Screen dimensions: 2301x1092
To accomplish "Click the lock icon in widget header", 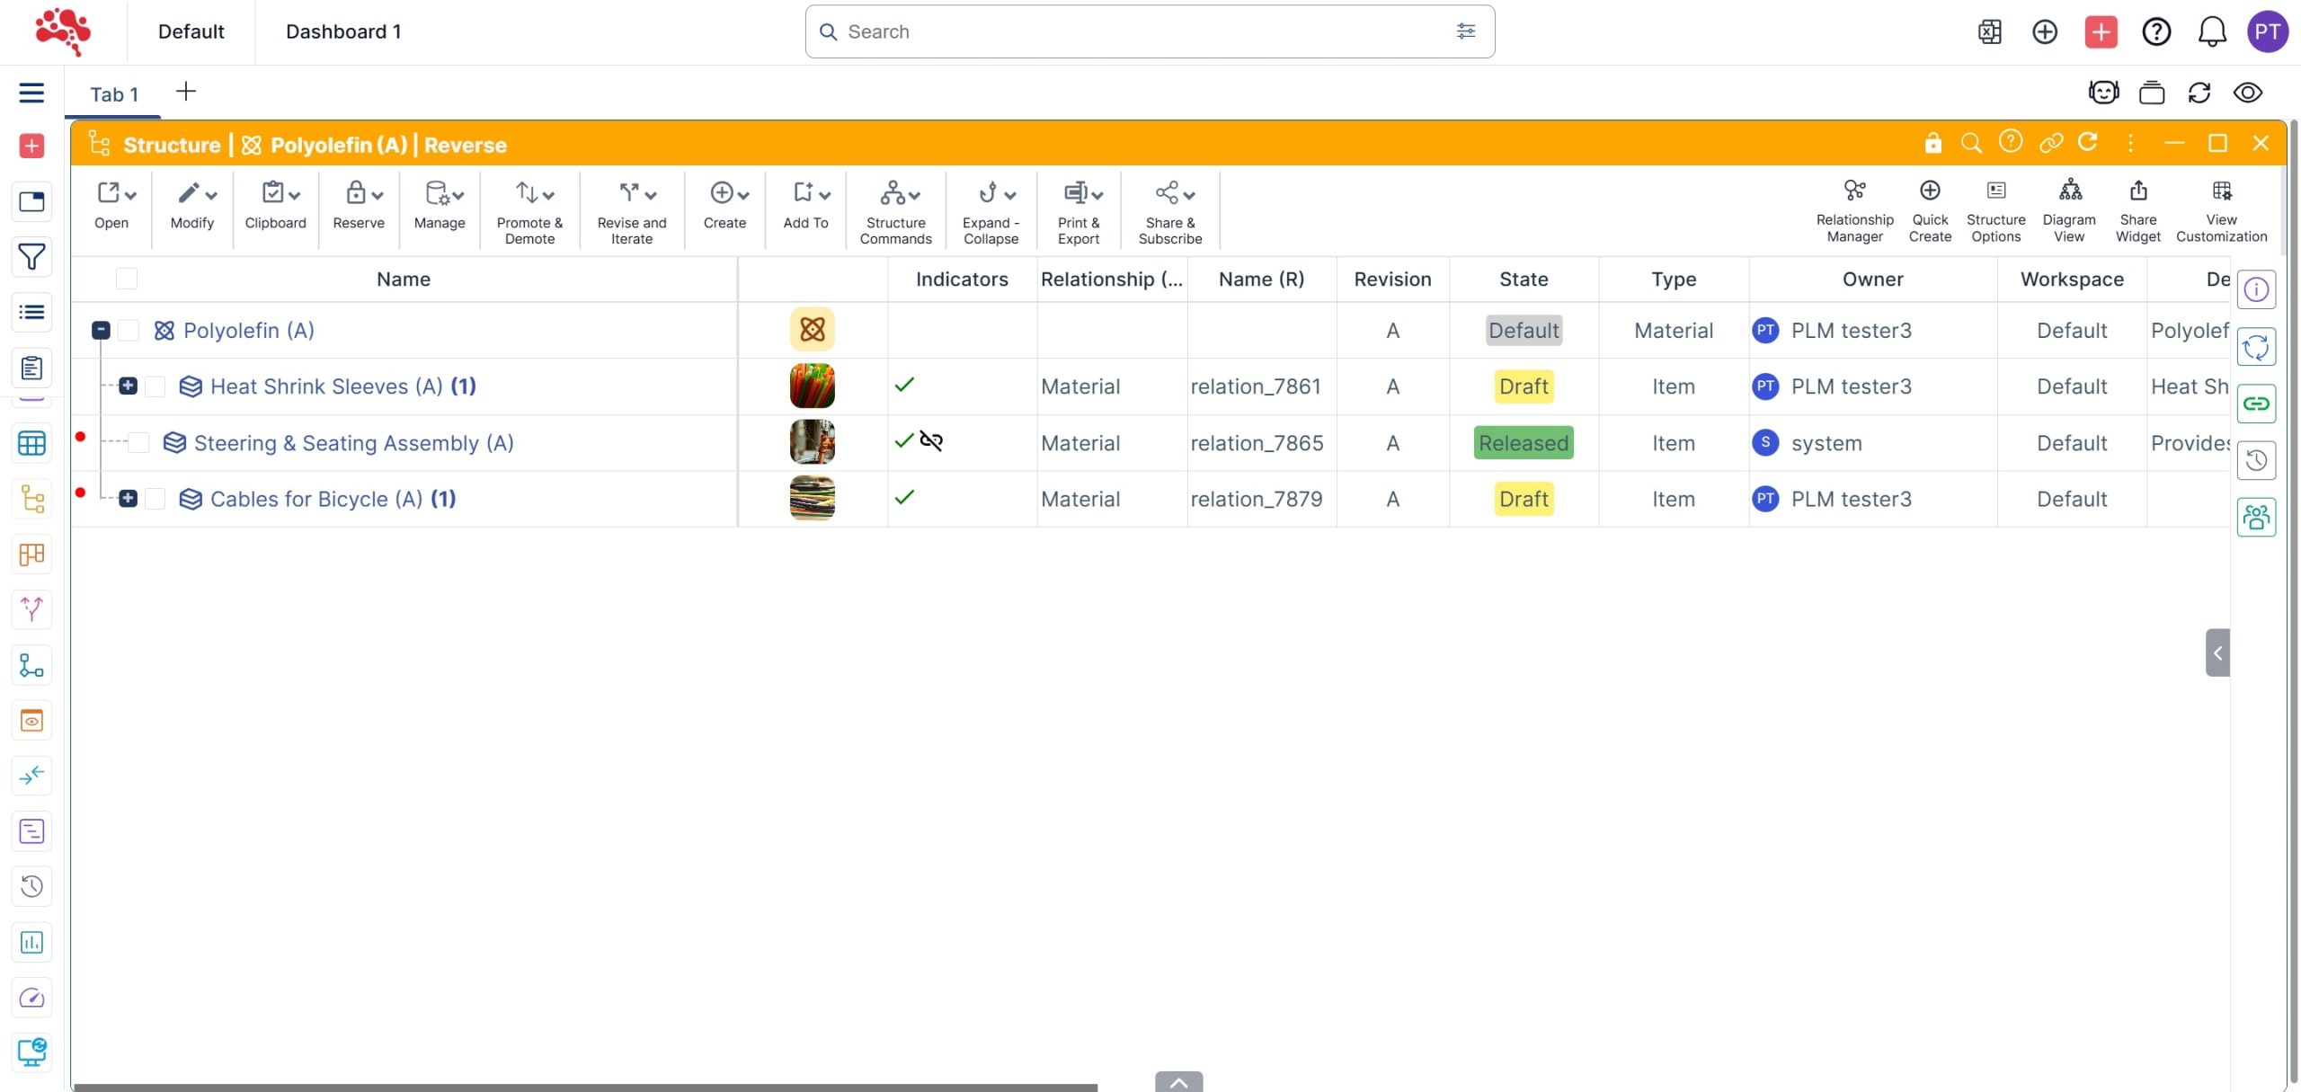I will [1932, 143].
